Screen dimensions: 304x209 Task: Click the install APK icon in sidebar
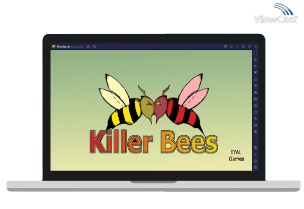[256, 92]
